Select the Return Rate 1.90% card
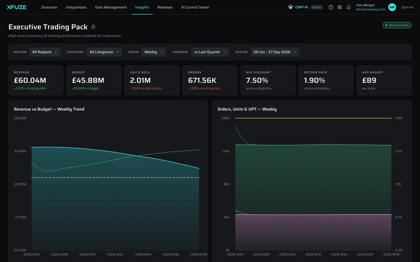 tap(326, 80)
